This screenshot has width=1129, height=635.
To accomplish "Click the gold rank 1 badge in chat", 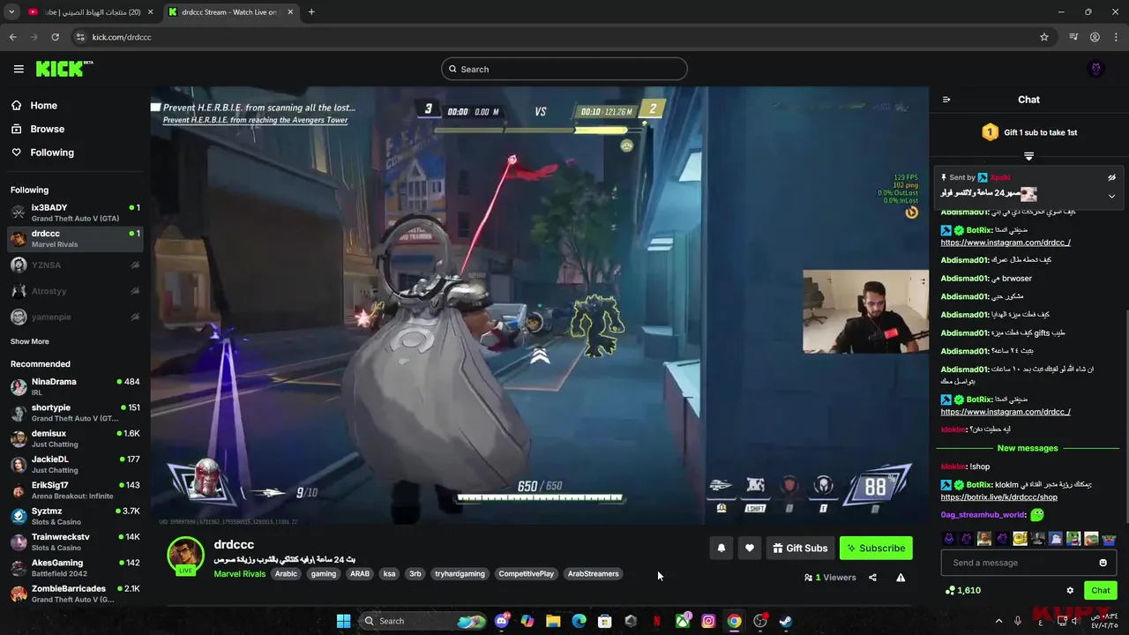I will tap(990, 132).
